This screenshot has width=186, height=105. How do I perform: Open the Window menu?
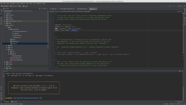(x=39, y=3)
